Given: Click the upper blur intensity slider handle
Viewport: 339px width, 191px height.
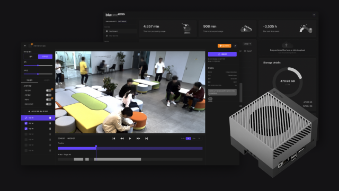Looking at the screenshot, I should pyautogui.click(x=38, y=65).
